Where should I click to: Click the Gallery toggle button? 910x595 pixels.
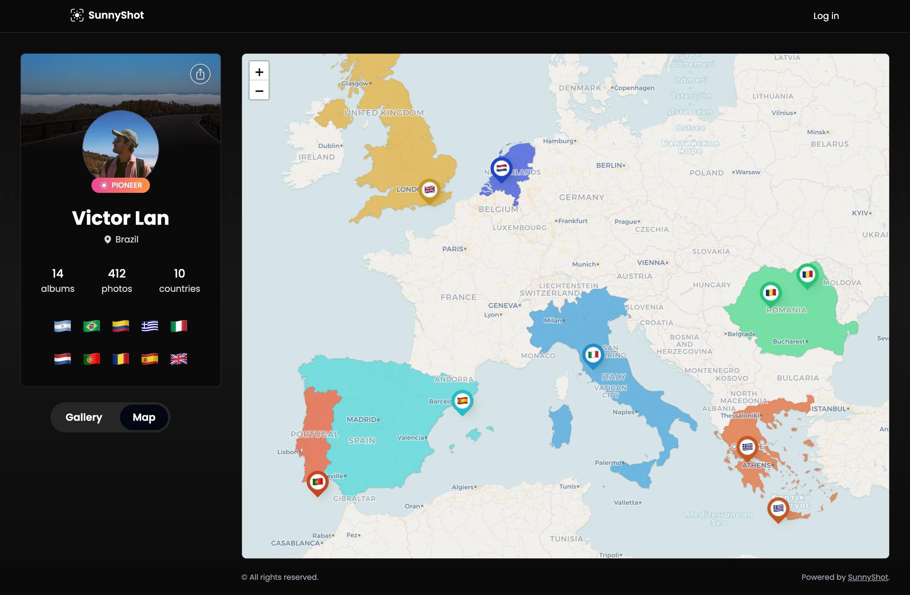pyautogui.click(x=84, y=417)
